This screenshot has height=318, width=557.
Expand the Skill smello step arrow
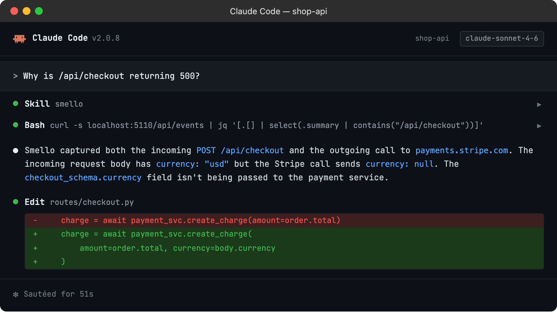coord(539,104)
